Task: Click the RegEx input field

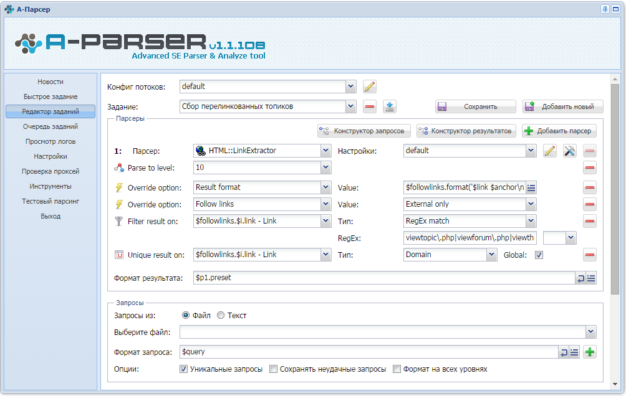Action: tap(469, 238)
